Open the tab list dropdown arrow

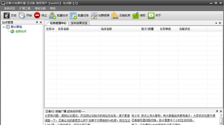click(216, 23)
